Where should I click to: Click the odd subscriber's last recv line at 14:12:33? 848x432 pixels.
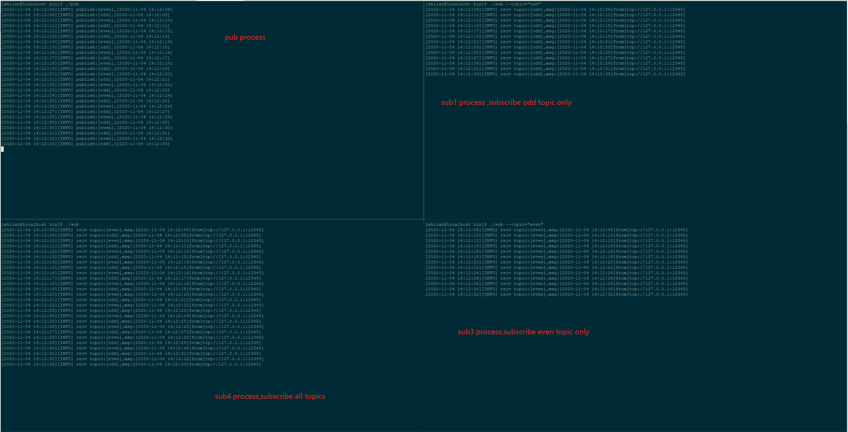[555, 74]
